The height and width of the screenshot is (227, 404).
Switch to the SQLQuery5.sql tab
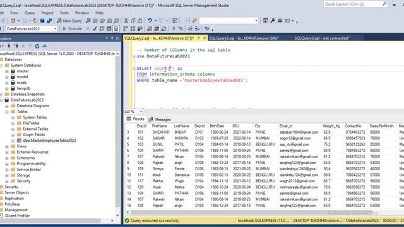244,38
